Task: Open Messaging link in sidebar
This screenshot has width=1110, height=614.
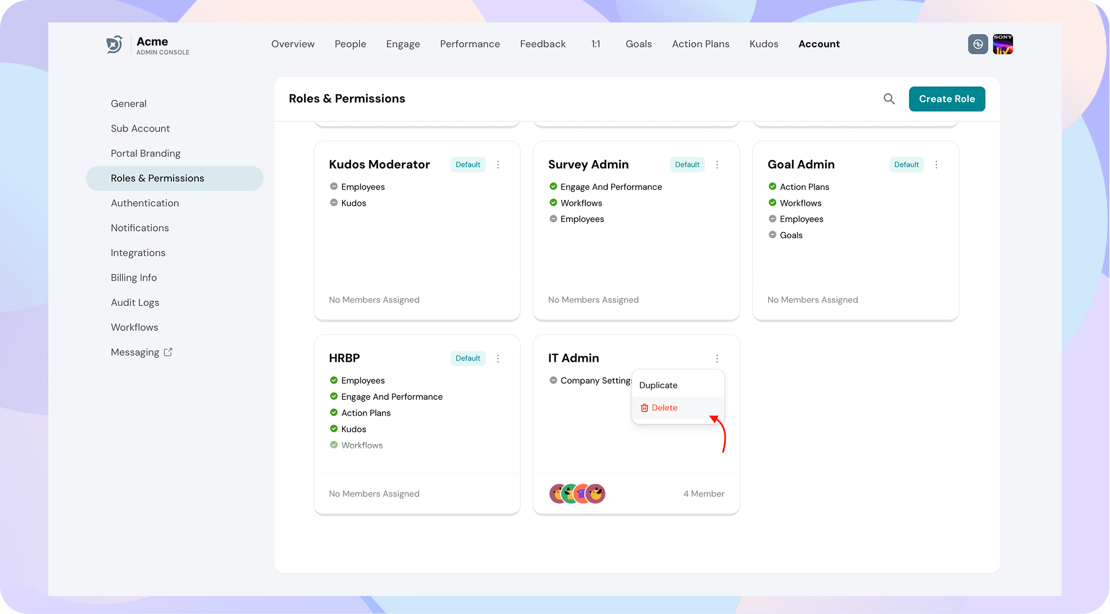Action: (135, 352)
